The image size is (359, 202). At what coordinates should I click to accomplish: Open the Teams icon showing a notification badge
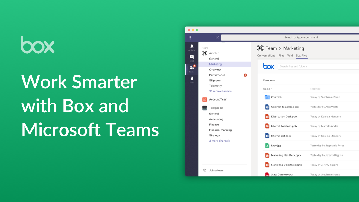tap(191, 68)
